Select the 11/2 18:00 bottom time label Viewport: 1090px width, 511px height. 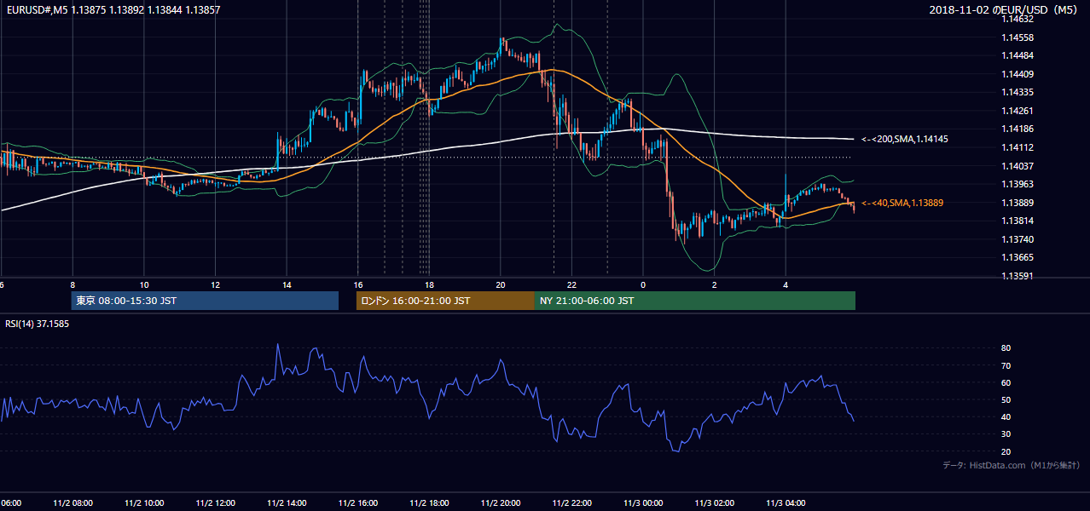[429, 503]
